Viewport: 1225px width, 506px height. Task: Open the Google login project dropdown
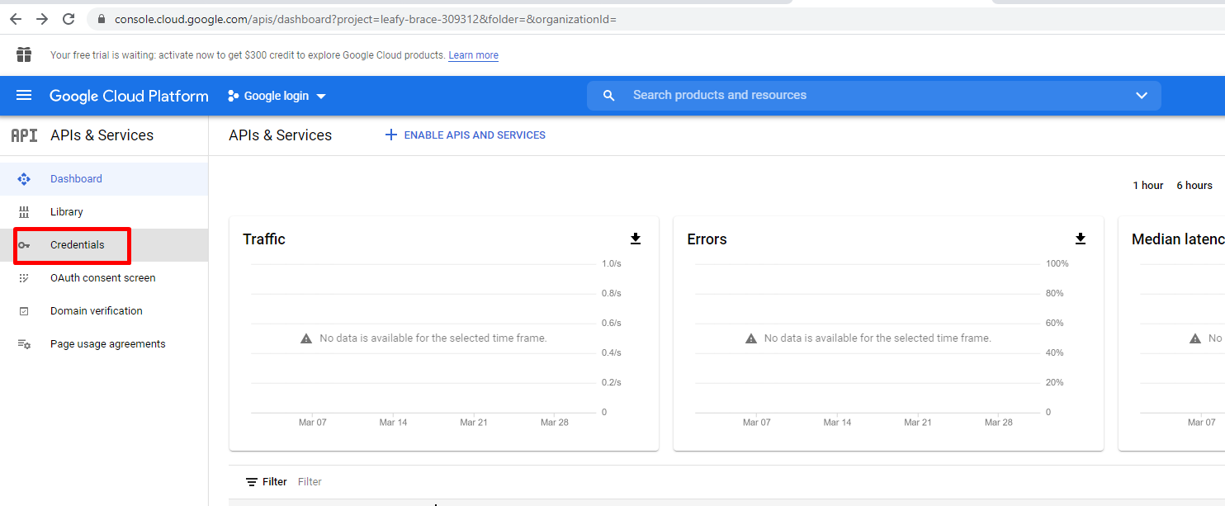(277, 96)
